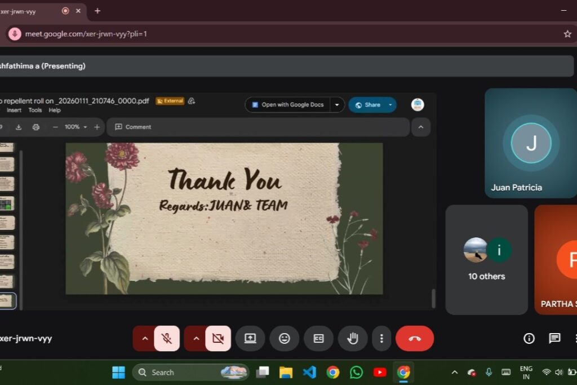The height and width of the screenshot is (385, 577).
Task: Open the Tools menu
Action: click(35, 110)
